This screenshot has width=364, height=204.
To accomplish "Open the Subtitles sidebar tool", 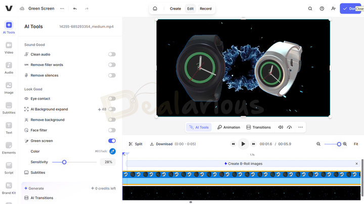I will [x=9, y=108].
